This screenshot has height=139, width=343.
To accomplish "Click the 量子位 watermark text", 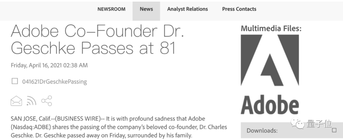I will pyautogui.click(x=316, y=123).
